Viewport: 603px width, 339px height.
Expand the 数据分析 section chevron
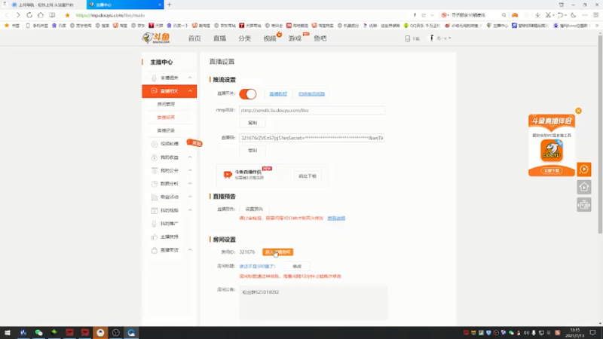190,184
